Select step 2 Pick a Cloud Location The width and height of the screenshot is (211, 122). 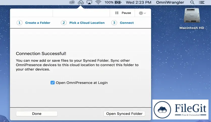[83, 23]
